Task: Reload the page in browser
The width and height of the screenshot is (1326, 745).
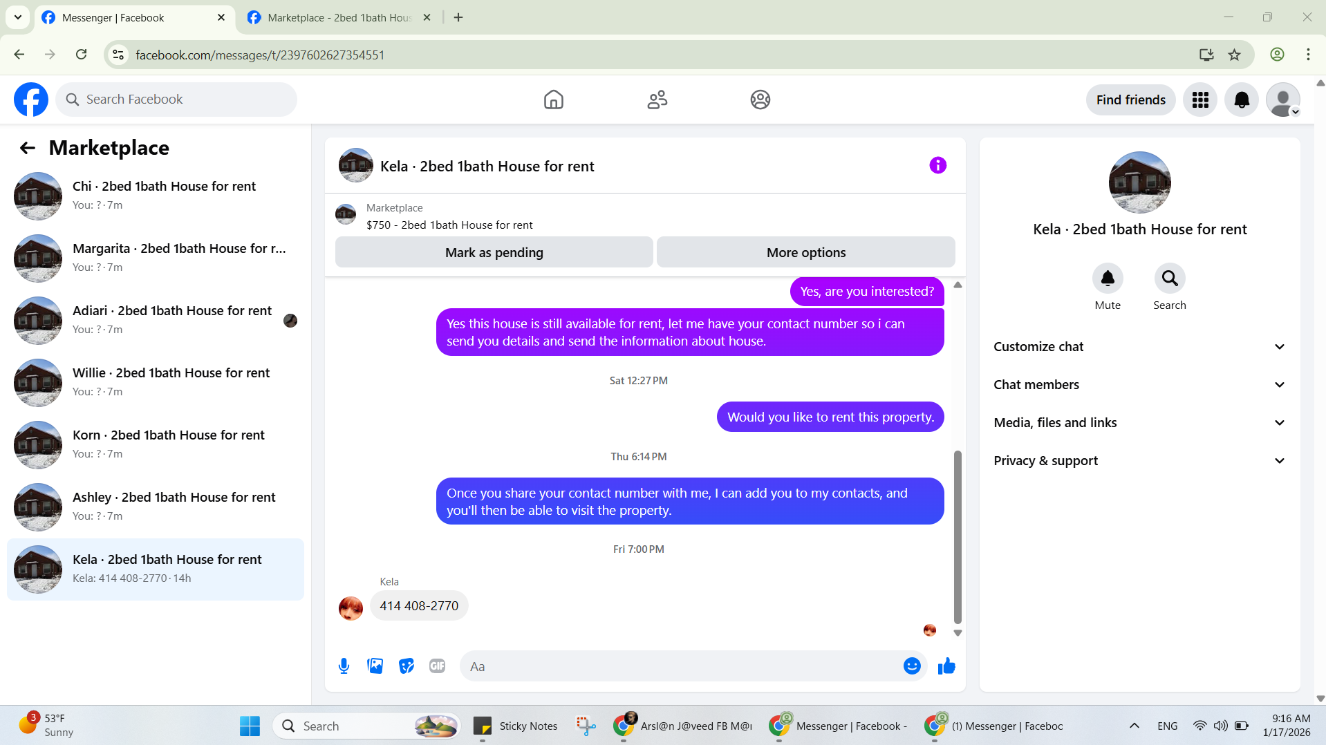Action: pyautogui.click(x=81, y=55)
